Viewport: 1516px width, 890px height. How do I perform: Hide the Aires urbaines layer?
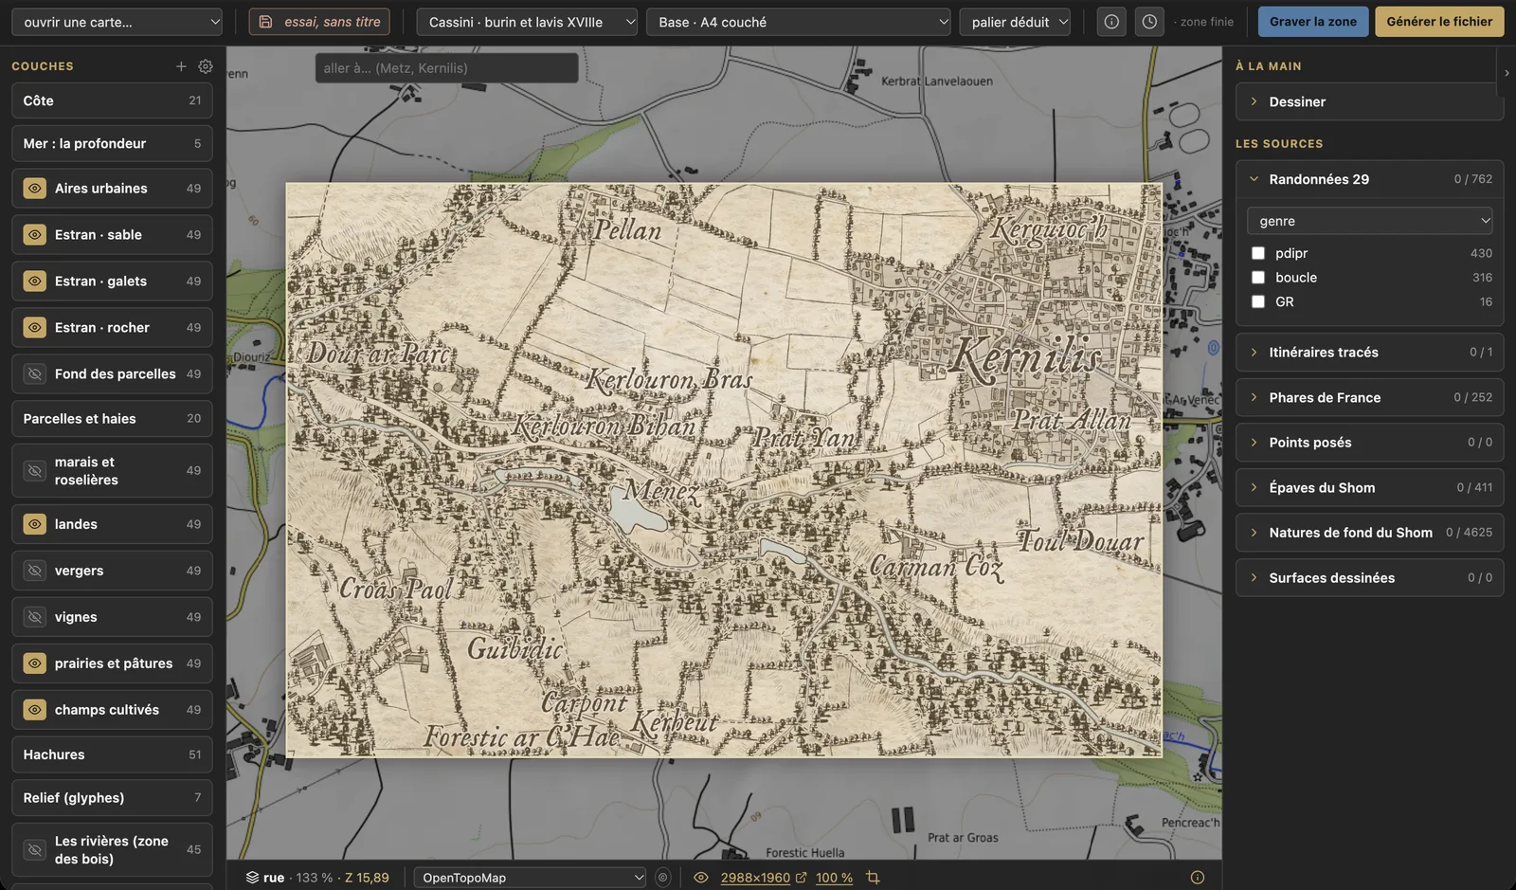pyautogui.click(x=35, y=189)
